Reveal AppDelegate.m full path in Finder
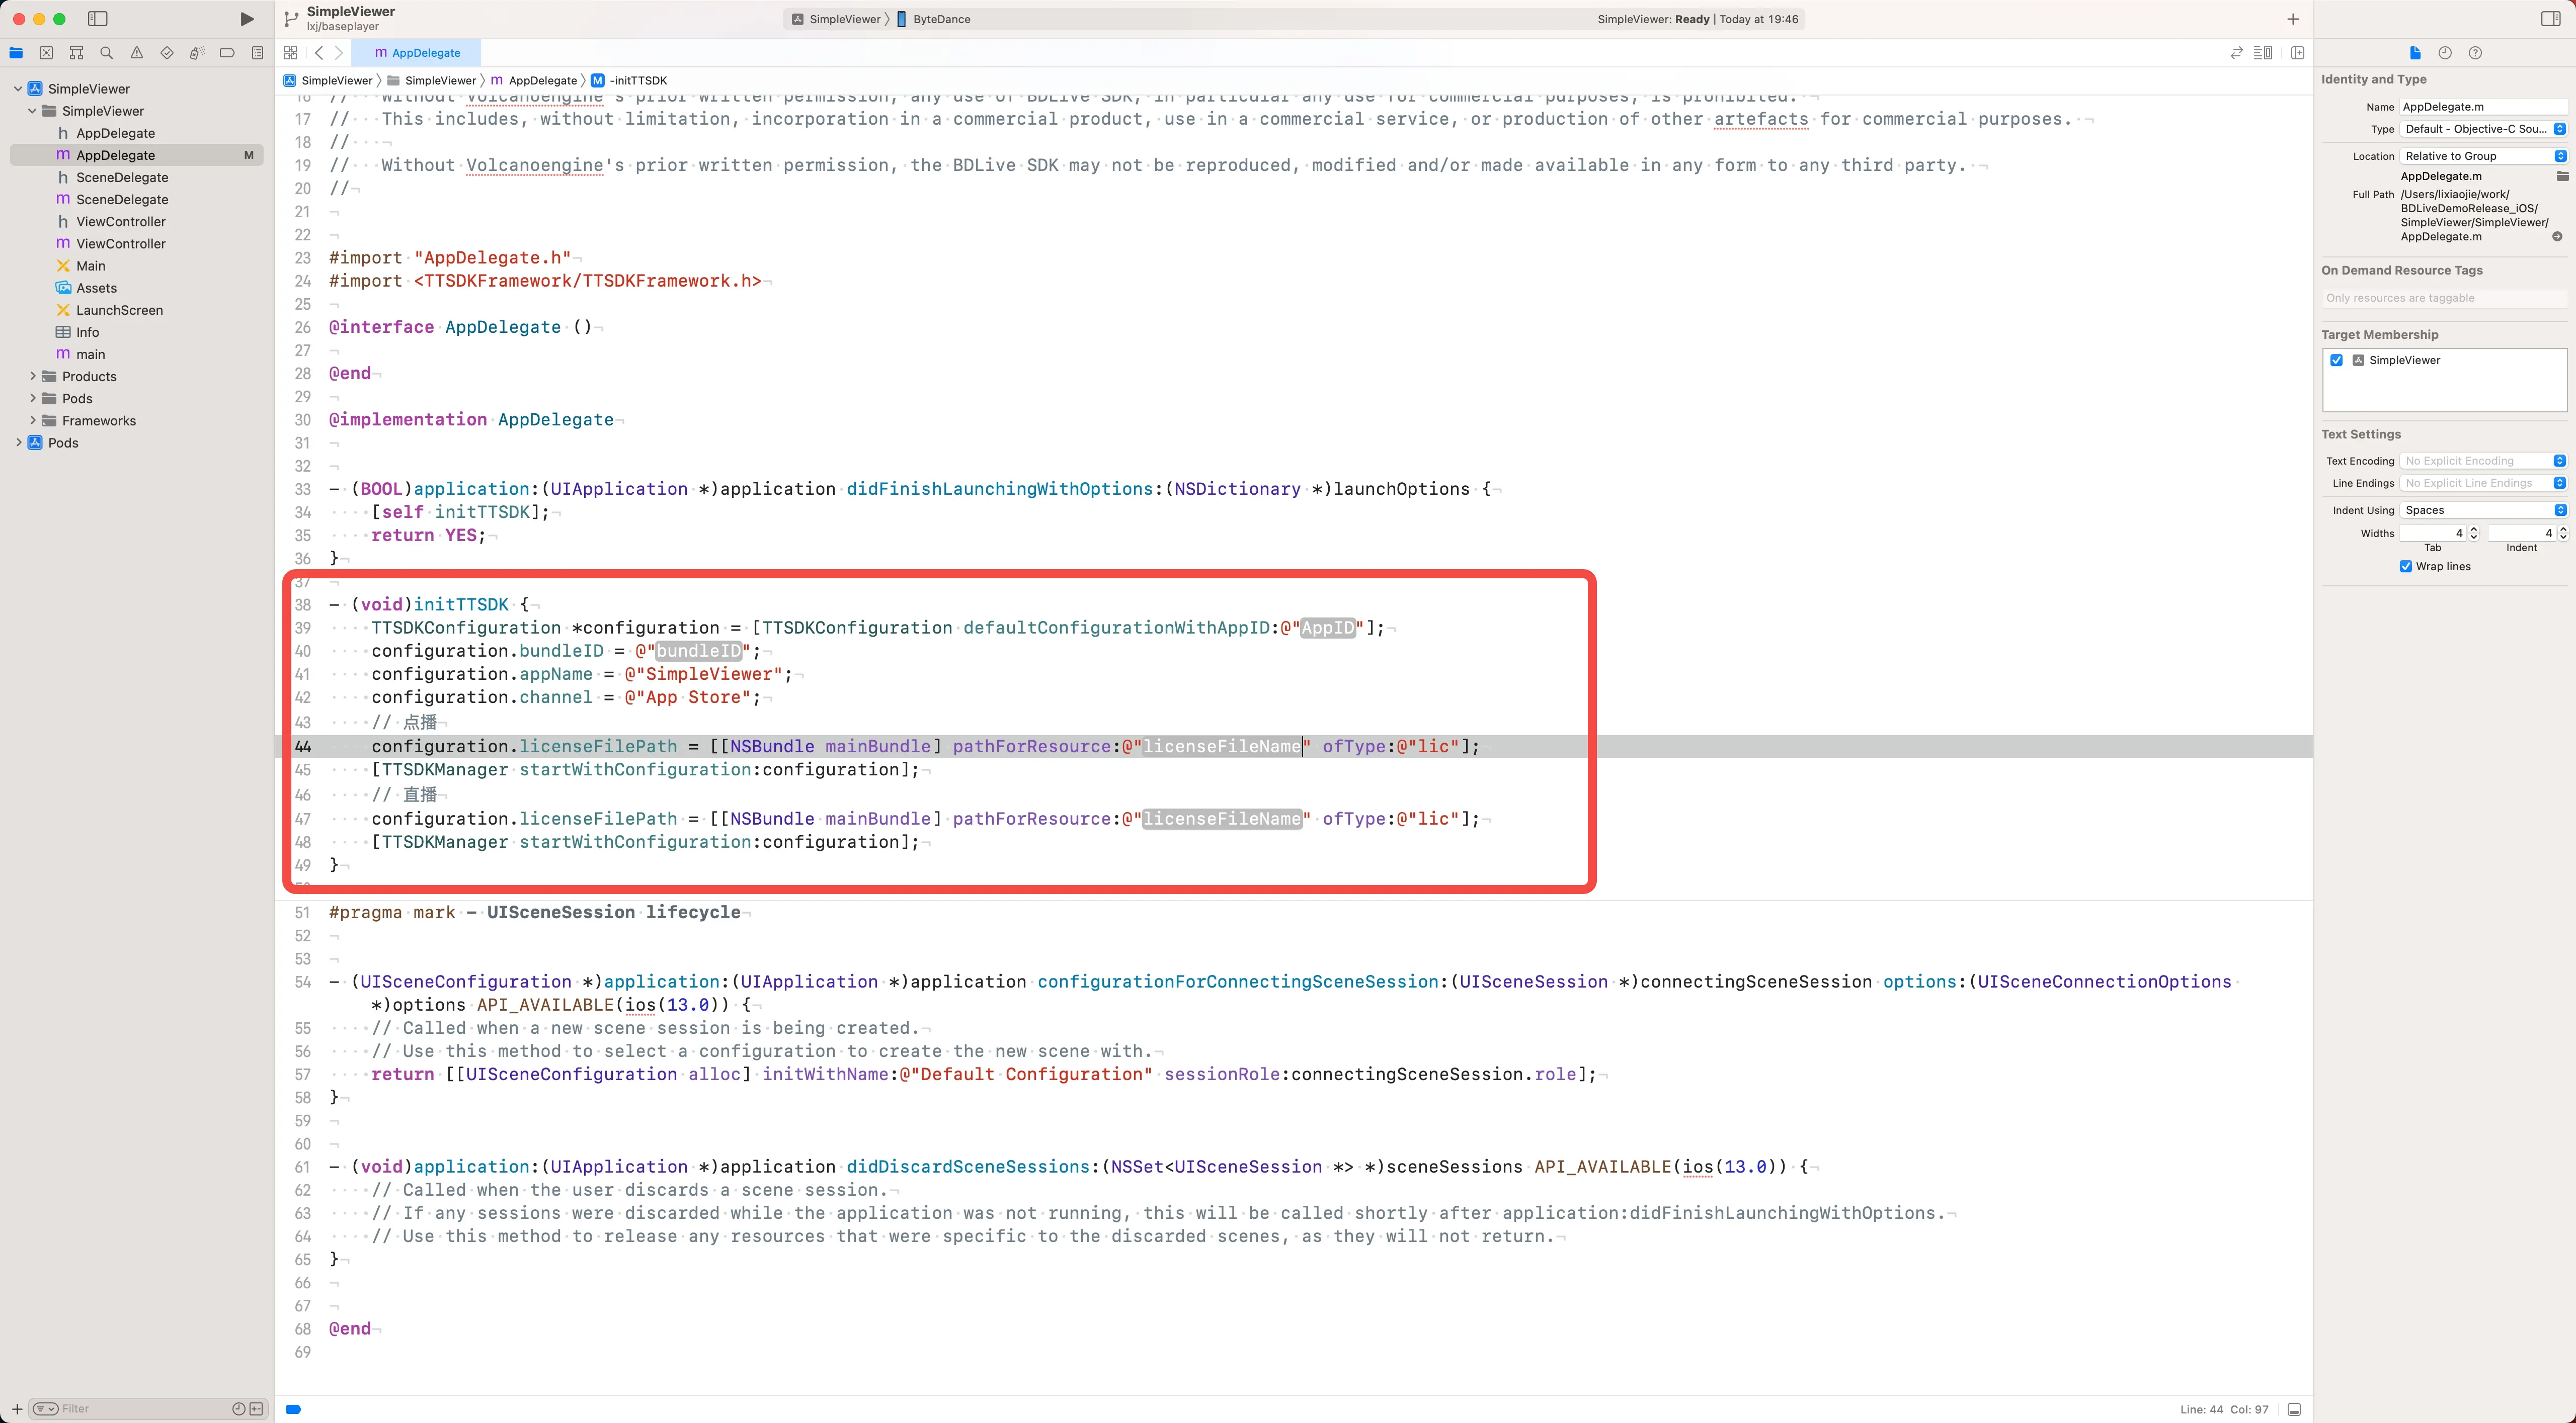 tap(2557, 237)
